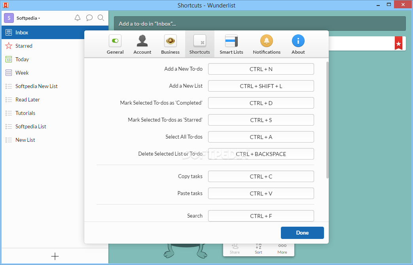The height and width of the screenshot is (265, 413).
Task: Click the Copy tasks shortcut field
Action: (x=261, y=177)
